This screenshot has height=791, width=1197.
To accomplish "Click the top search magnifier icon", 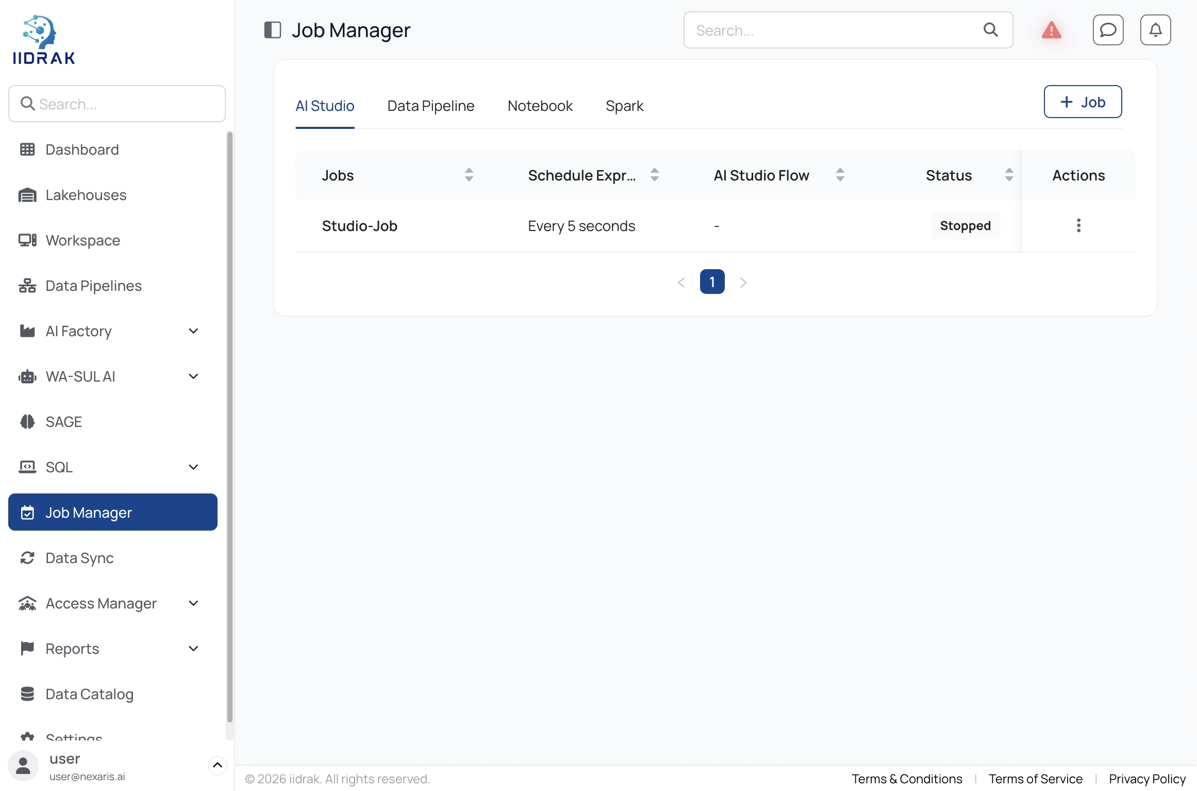I will tap(990, 30).
